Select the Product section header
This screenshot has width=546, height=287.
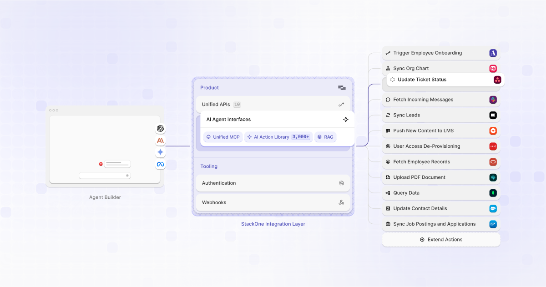(x=209, y=87)
